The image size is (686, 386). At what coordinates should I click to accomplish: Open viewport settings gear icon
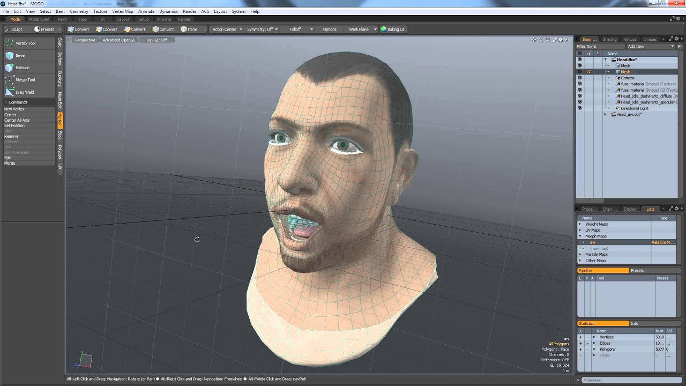(561, 40)
